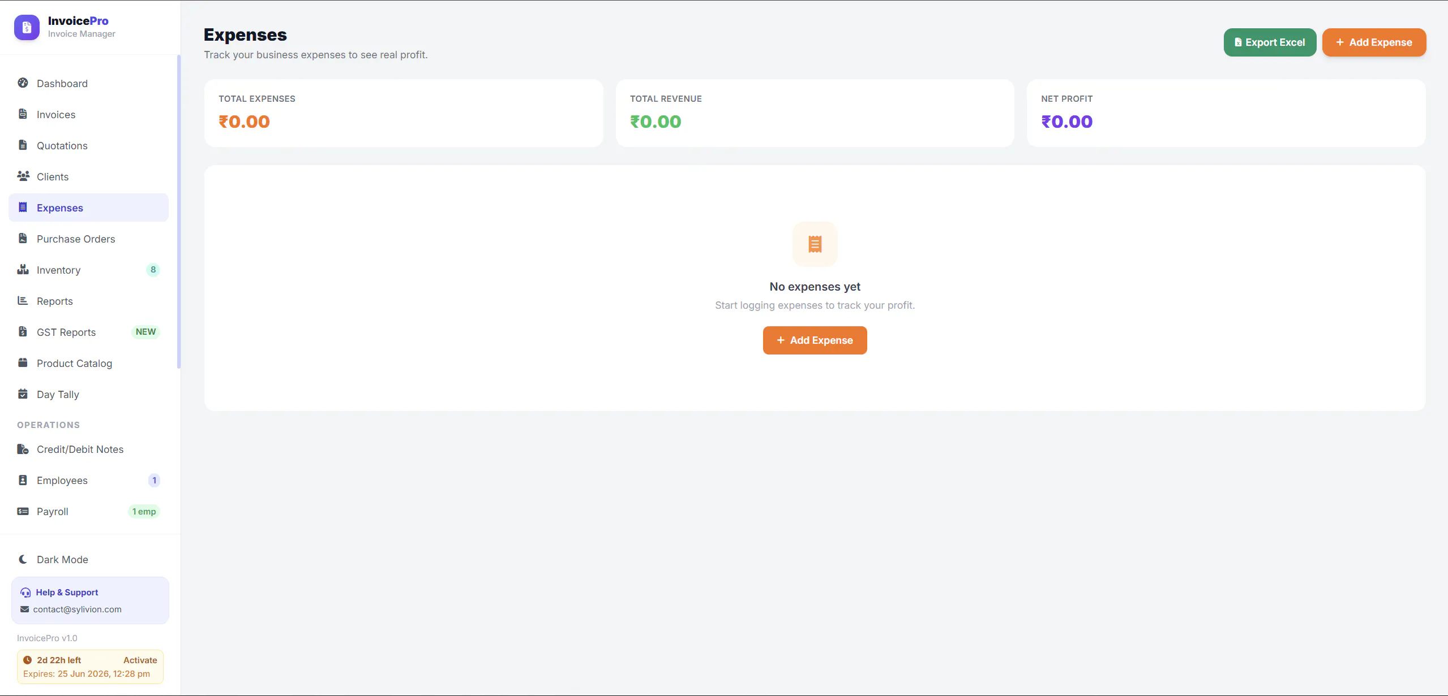Click the Inventory boxes icon
Viewport: 1448px width, 696px height.
pyautogui.click(x=23, y=269)
